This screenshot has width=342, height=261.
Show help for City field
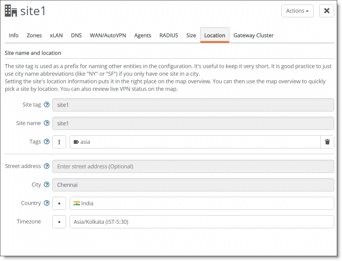tap(47, 185)
